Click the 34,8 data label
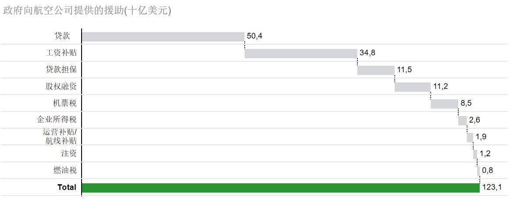This screenshot has width=514, height=200. (x=368, y=53)
